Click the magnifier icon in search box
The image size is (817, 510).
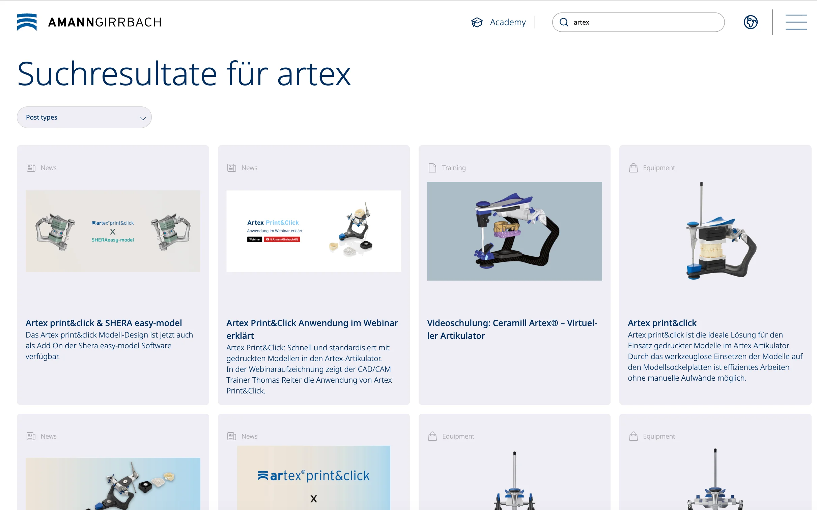coord(564,22)
